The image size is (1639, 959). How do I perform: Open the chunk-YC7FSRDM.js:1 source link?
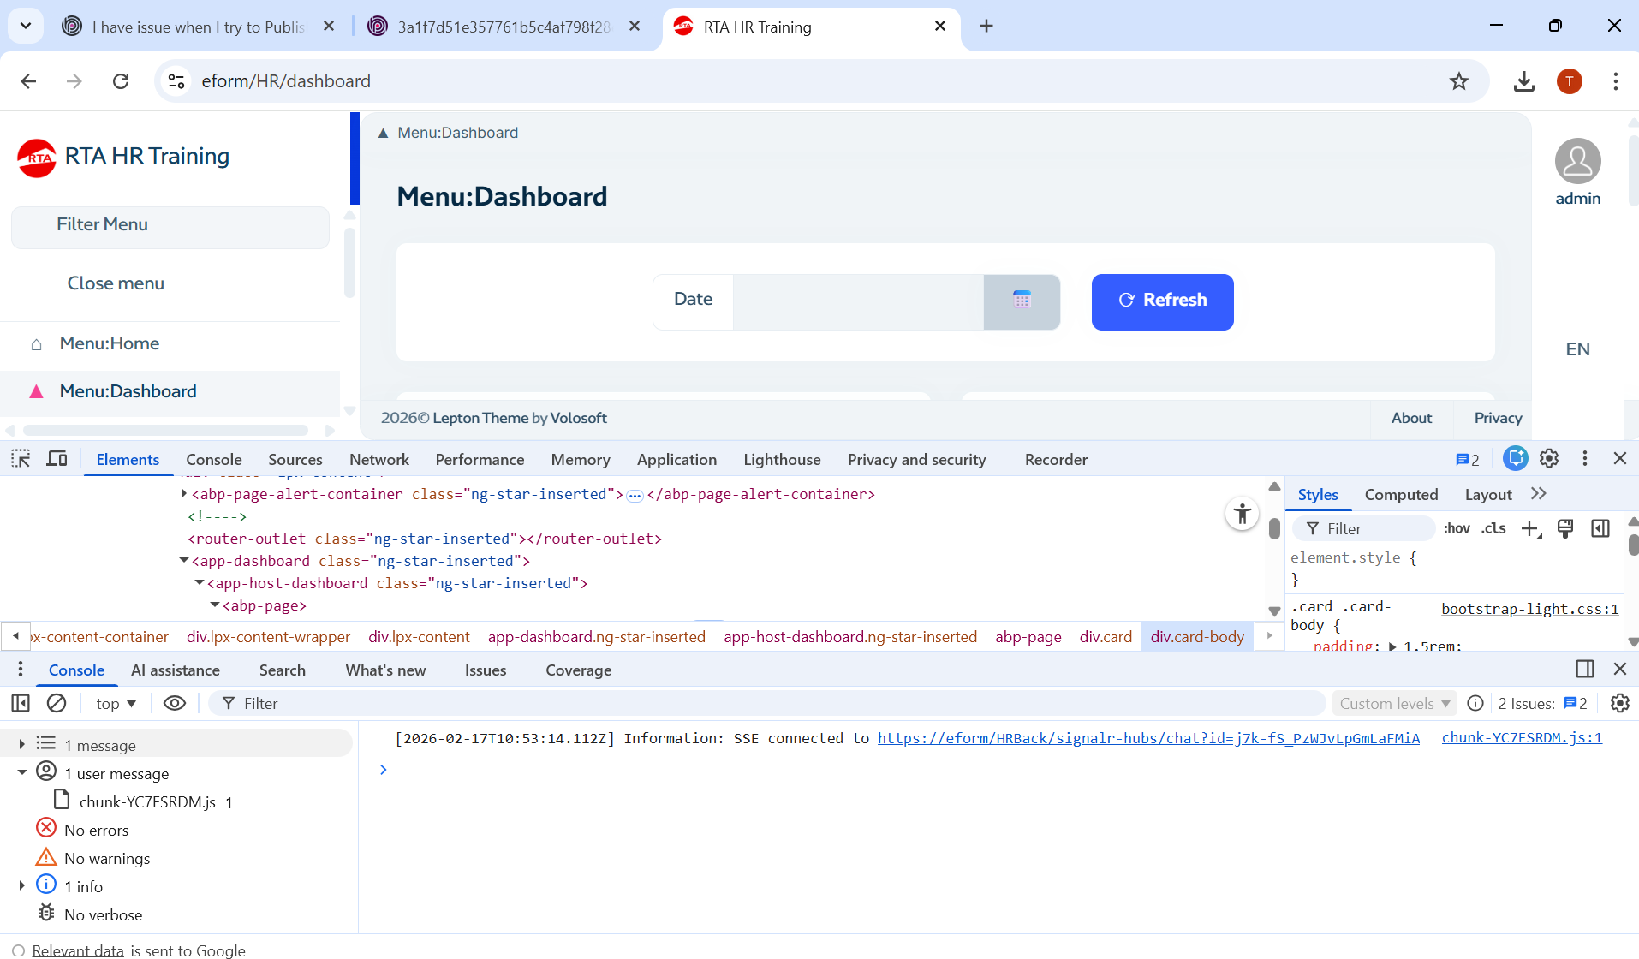[1522, 737]
